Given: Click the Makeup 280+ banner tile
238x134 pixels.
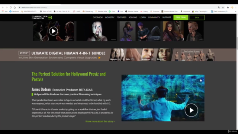Looking at the screenshot, I should click(x=148, y=55).
